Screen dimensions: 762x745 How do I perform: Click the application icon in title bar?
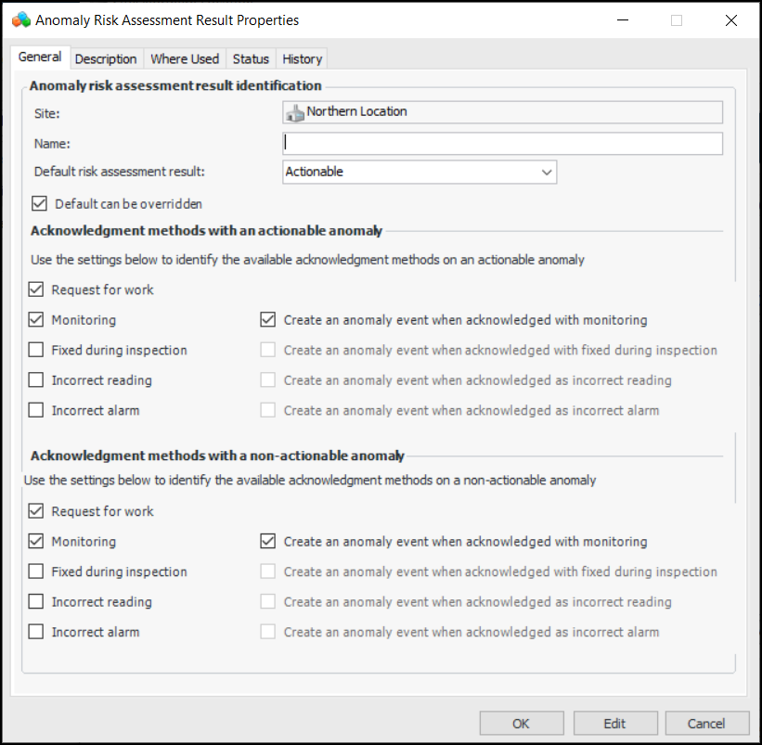tap(20, 19)
